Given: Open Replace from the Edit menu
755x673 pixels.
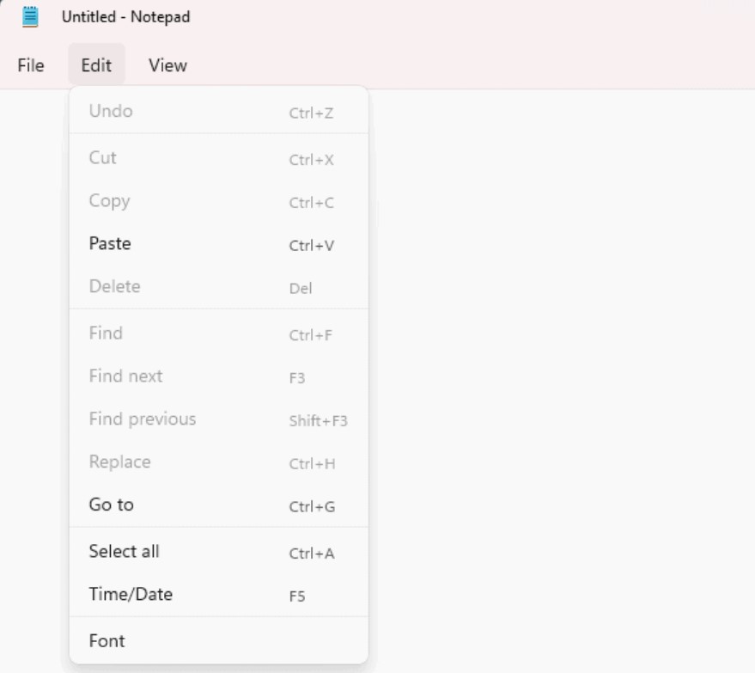Looking at the screenshot, I should click(x=219, y=462).
